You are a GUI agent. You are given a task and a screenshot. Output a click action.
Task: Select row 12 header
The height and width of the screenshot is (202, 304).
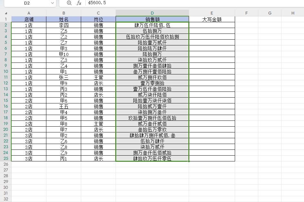(5, 83)
